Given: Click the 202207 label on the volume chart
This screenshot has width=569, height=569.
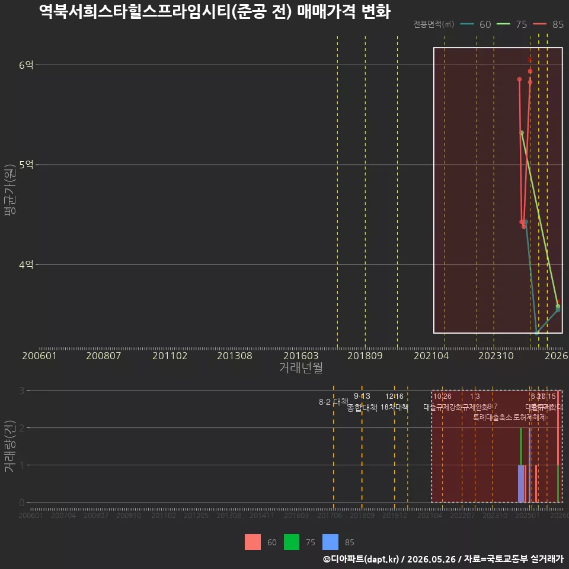Looking at the screenshot, I should coord(462,515).
